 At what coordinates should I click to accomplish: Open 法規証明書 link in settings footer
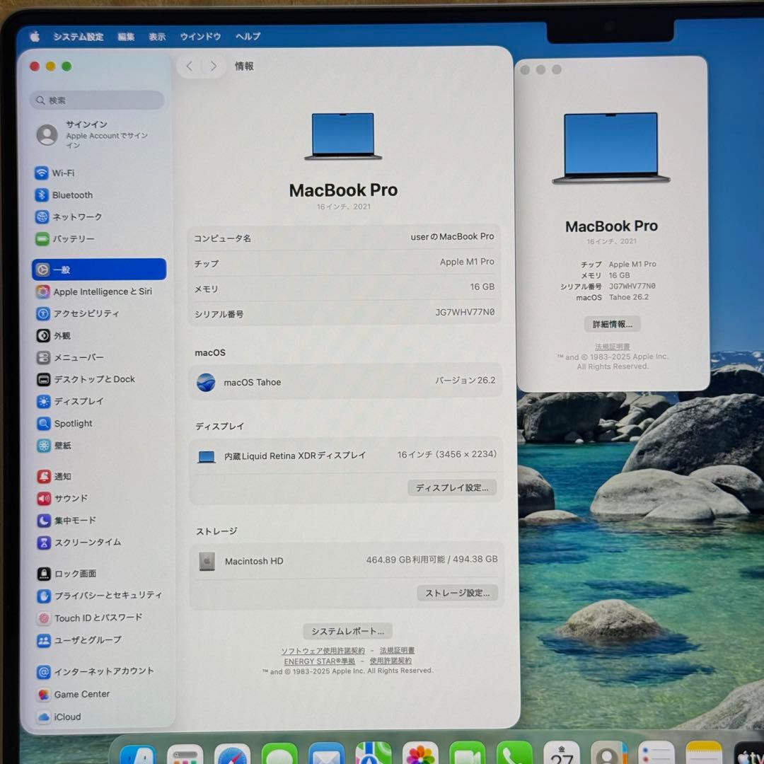(x=397, y=651)
